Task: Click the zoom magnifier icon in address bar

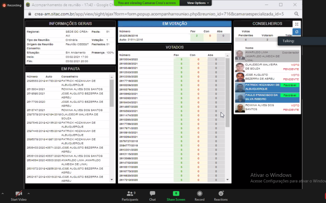Action: [296, 14]
